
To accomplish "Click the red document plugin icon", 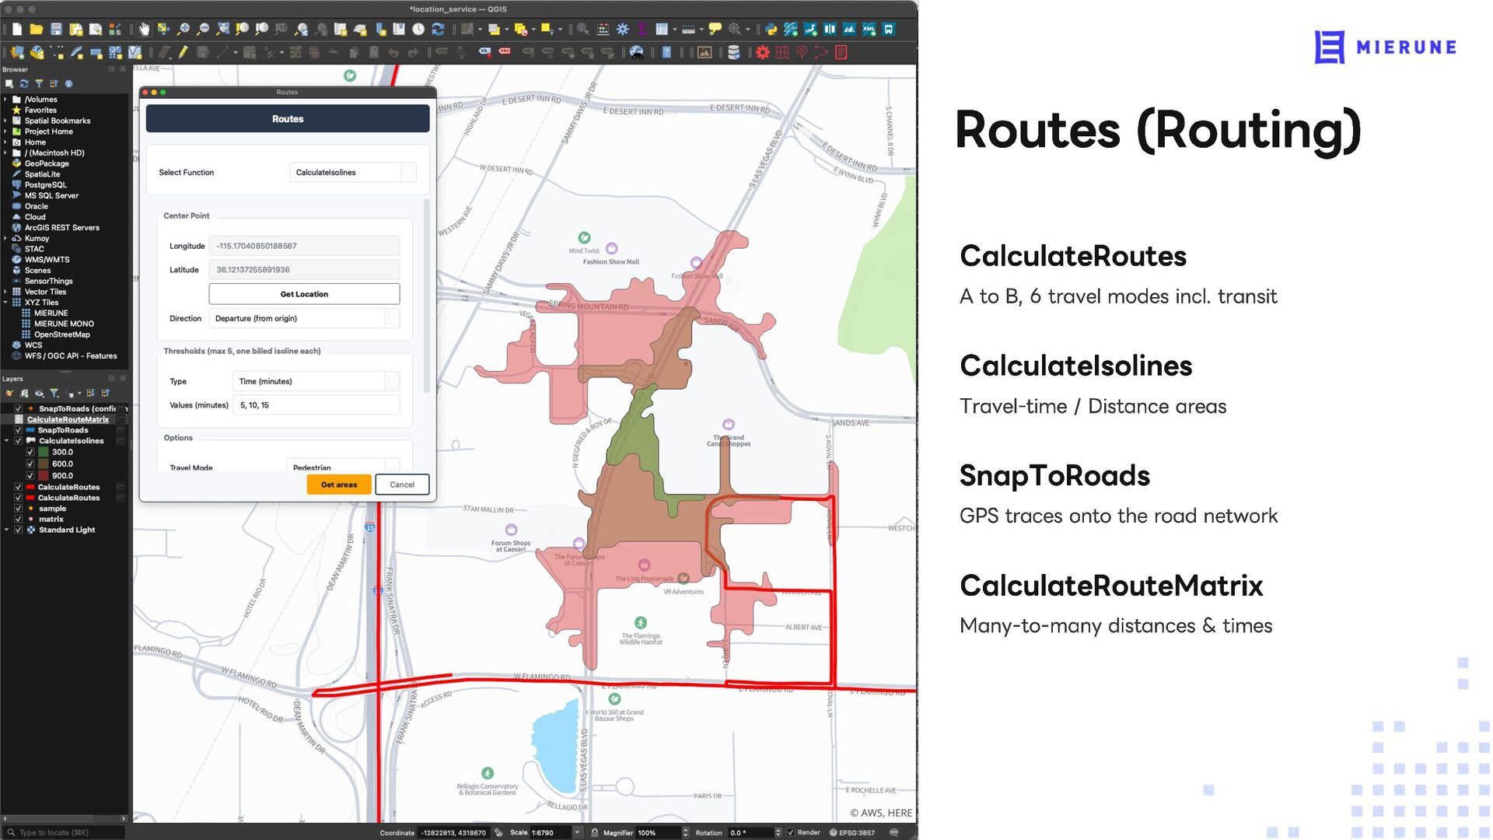I will [x=841, y=52].
